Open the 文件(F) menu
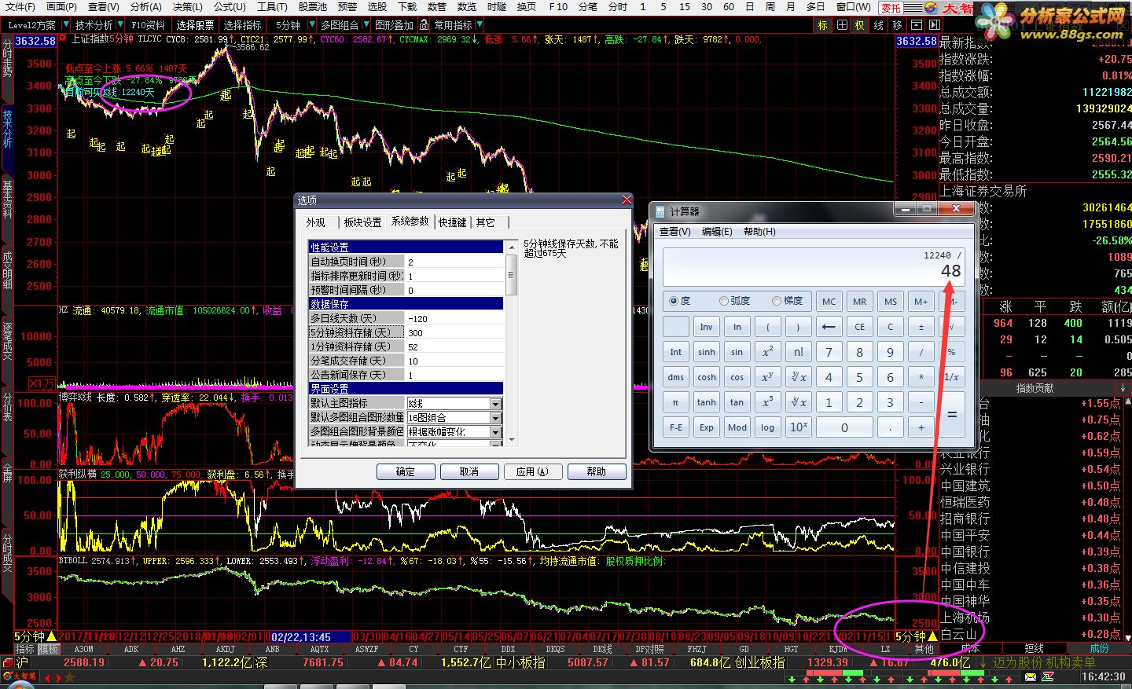The height and width of the screenshot is (689, 1132). pos(20,7)
